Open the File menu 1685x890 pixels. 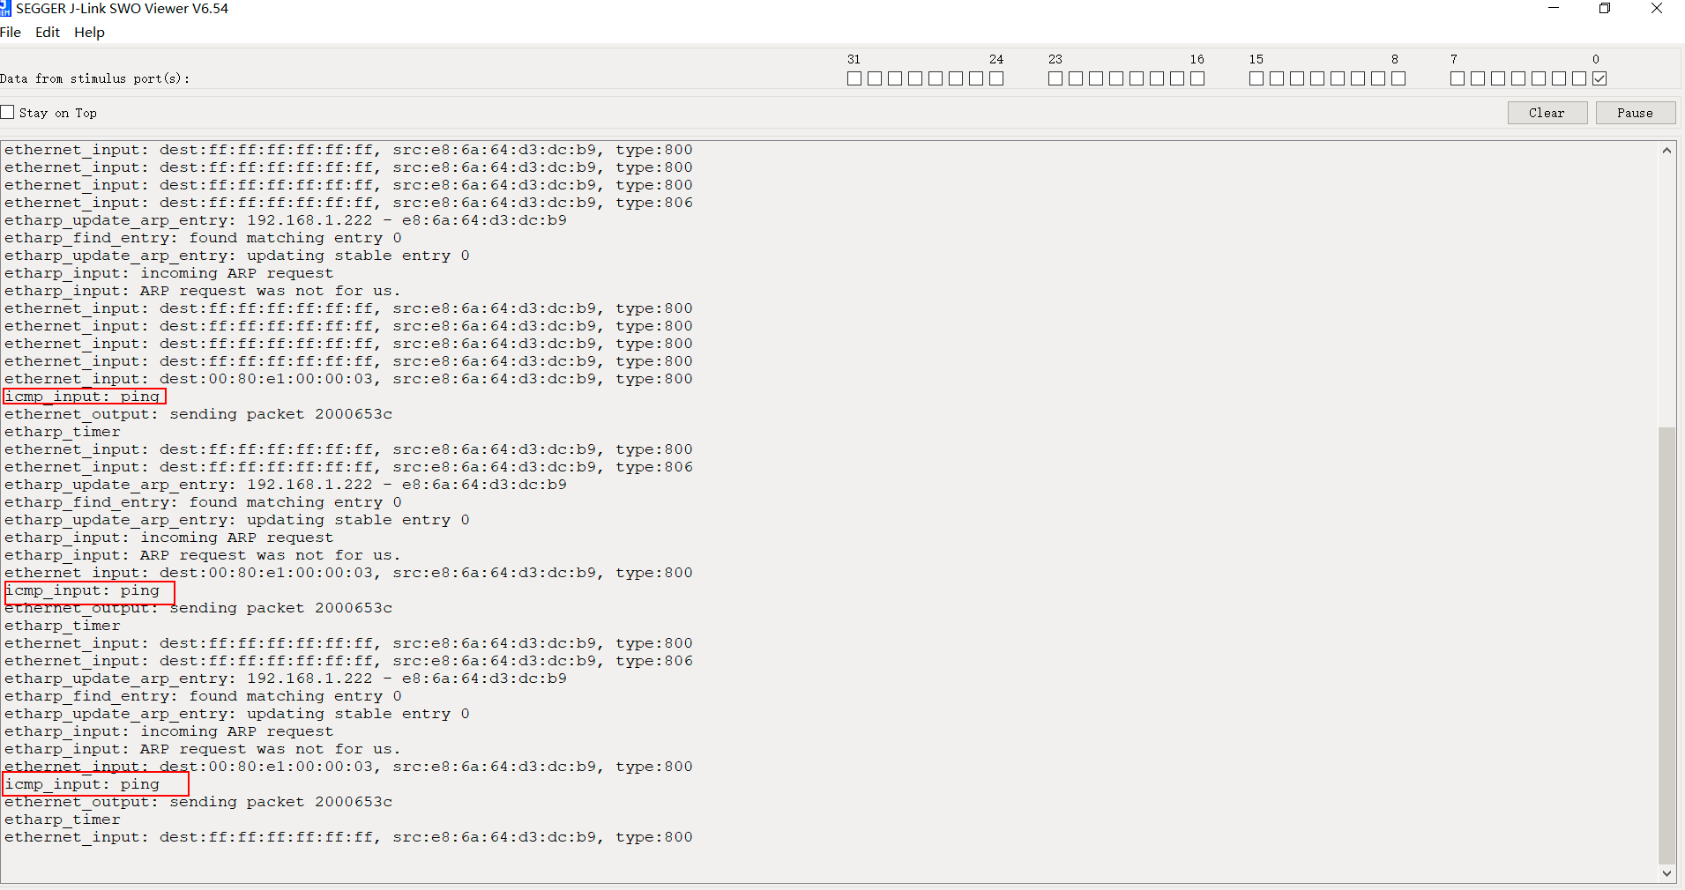click(11, 33)
